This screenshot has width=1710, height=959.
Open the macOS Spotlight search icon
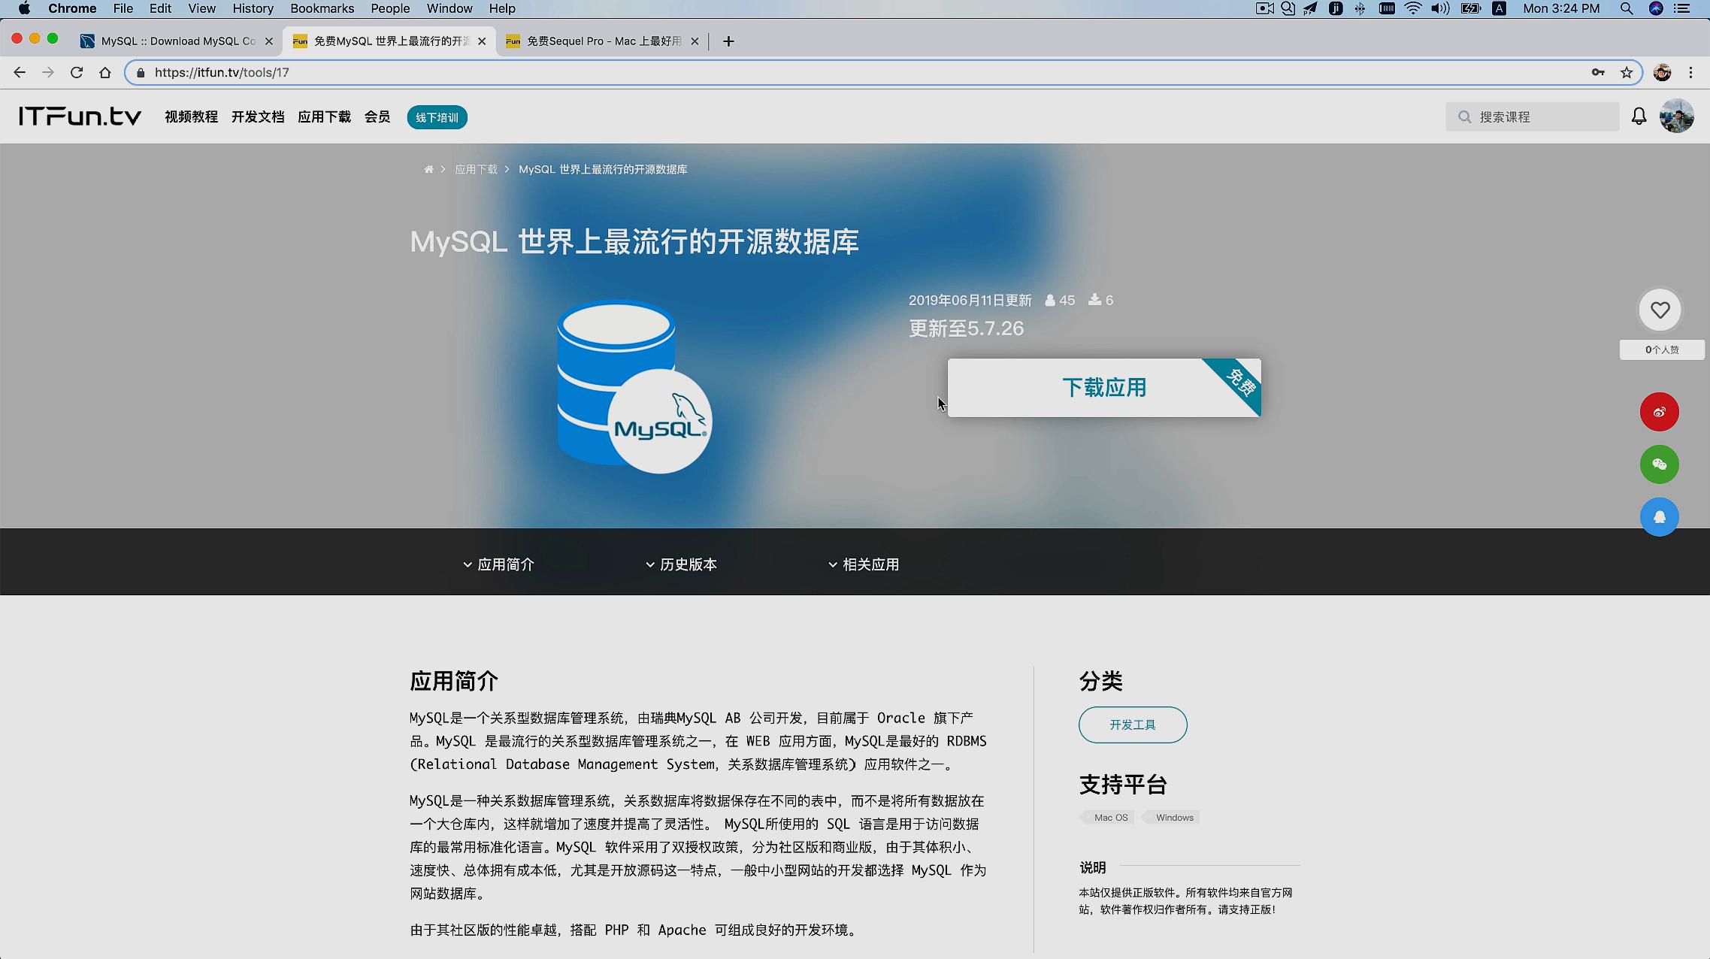(1627, 9)
